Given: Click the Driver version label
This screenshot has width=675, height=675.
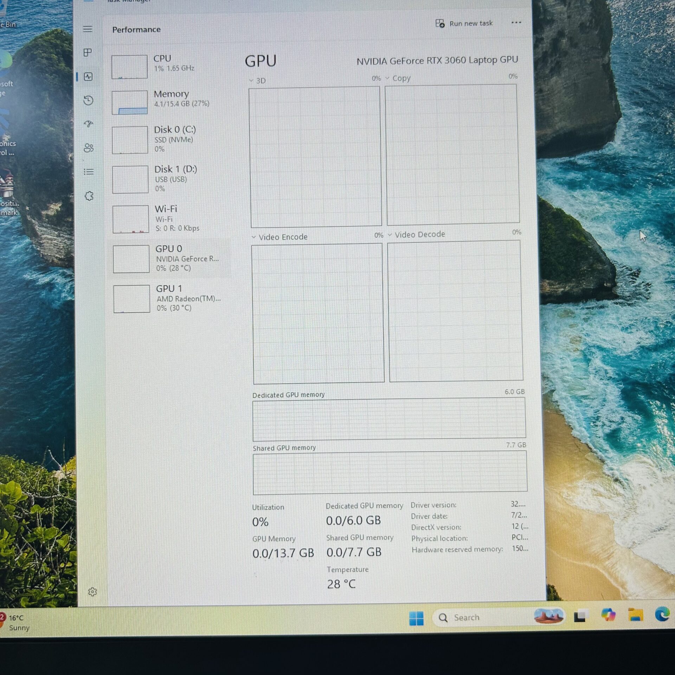Looking at the screenshot, I should coord(433,505).
